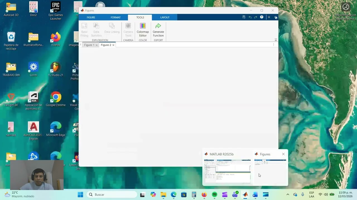This screenshot has height=200, width=357.
Task: Open Spotify from the taskbar
Action: [x=214, y=194]
